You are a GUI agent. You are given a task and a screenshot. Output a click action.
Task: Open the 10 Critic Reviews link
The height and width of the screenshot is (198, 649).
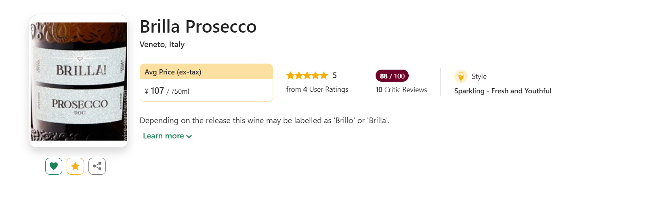pos(401,90)
